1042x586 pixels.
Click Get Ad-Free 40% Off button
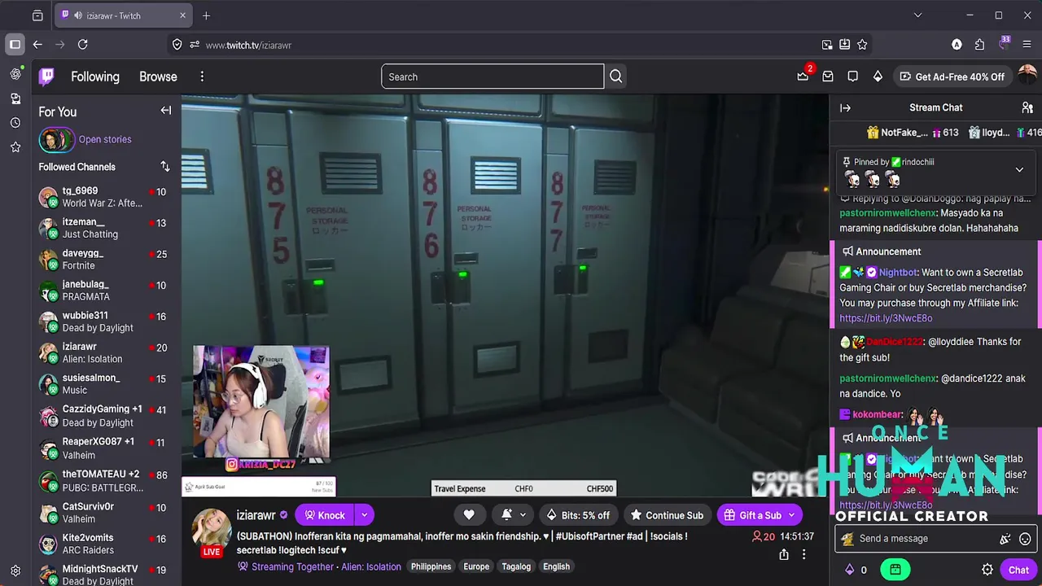pyautogui.click(x=952, y=77)
